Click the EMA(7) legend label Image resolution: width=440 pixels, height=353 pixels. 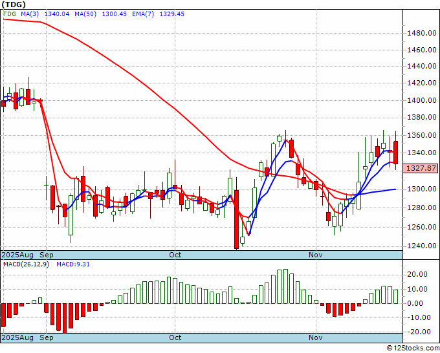click(143, 14)
